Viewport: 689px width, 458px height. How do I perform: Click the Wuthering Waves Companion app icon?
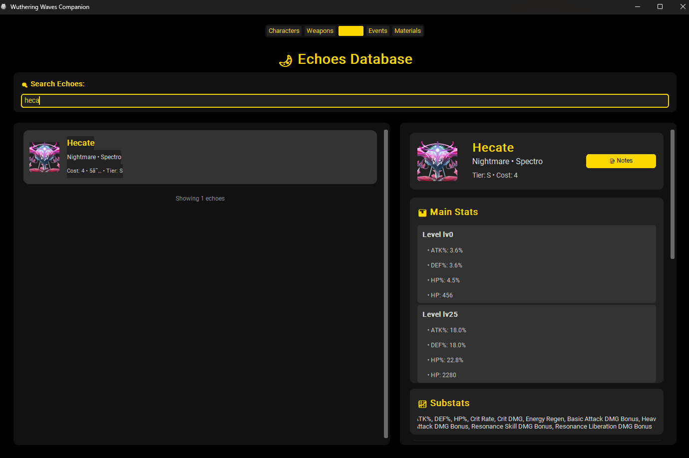point(4,6)
